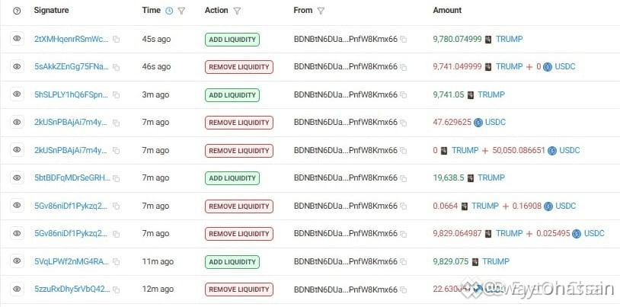
Task: Click the ADD LIQUIDITY tag in 3m ago row
Action: click(232, 95)
